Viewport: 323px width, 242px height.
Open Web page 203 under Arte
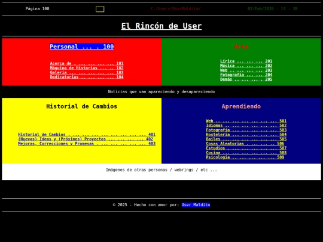click(246, 70)
